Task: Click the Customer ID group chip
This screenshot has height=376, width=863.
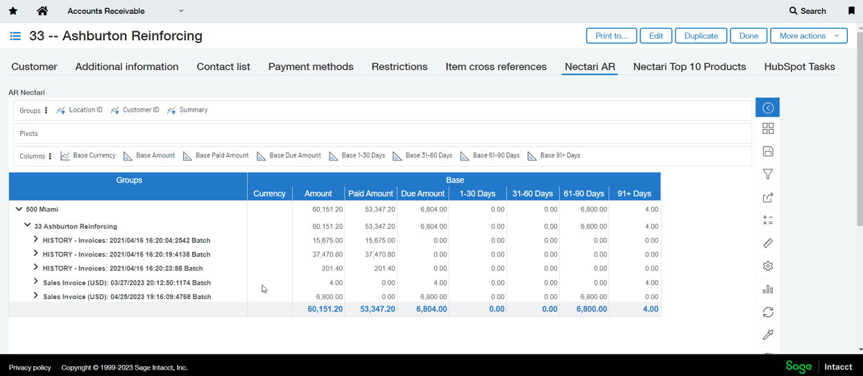Action: click(135, 110)
